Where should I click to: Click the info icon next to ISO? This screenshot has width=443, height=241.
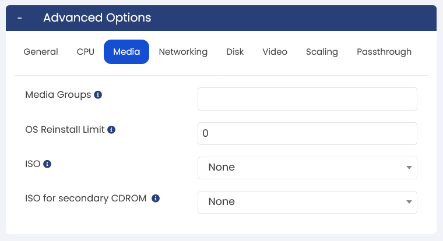(x=47, y=164)
